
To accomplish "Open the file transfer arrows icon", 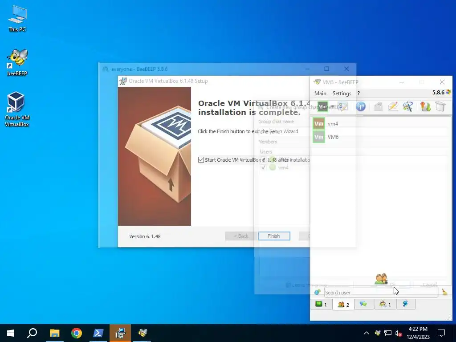I will click(x=425, y=107).
